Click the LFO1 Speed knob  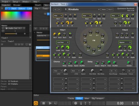tap(66, 71)
